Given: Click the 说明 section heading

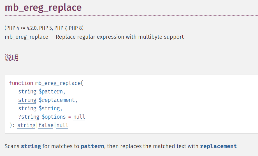Looking at the screenshot, I should (11, 58).
